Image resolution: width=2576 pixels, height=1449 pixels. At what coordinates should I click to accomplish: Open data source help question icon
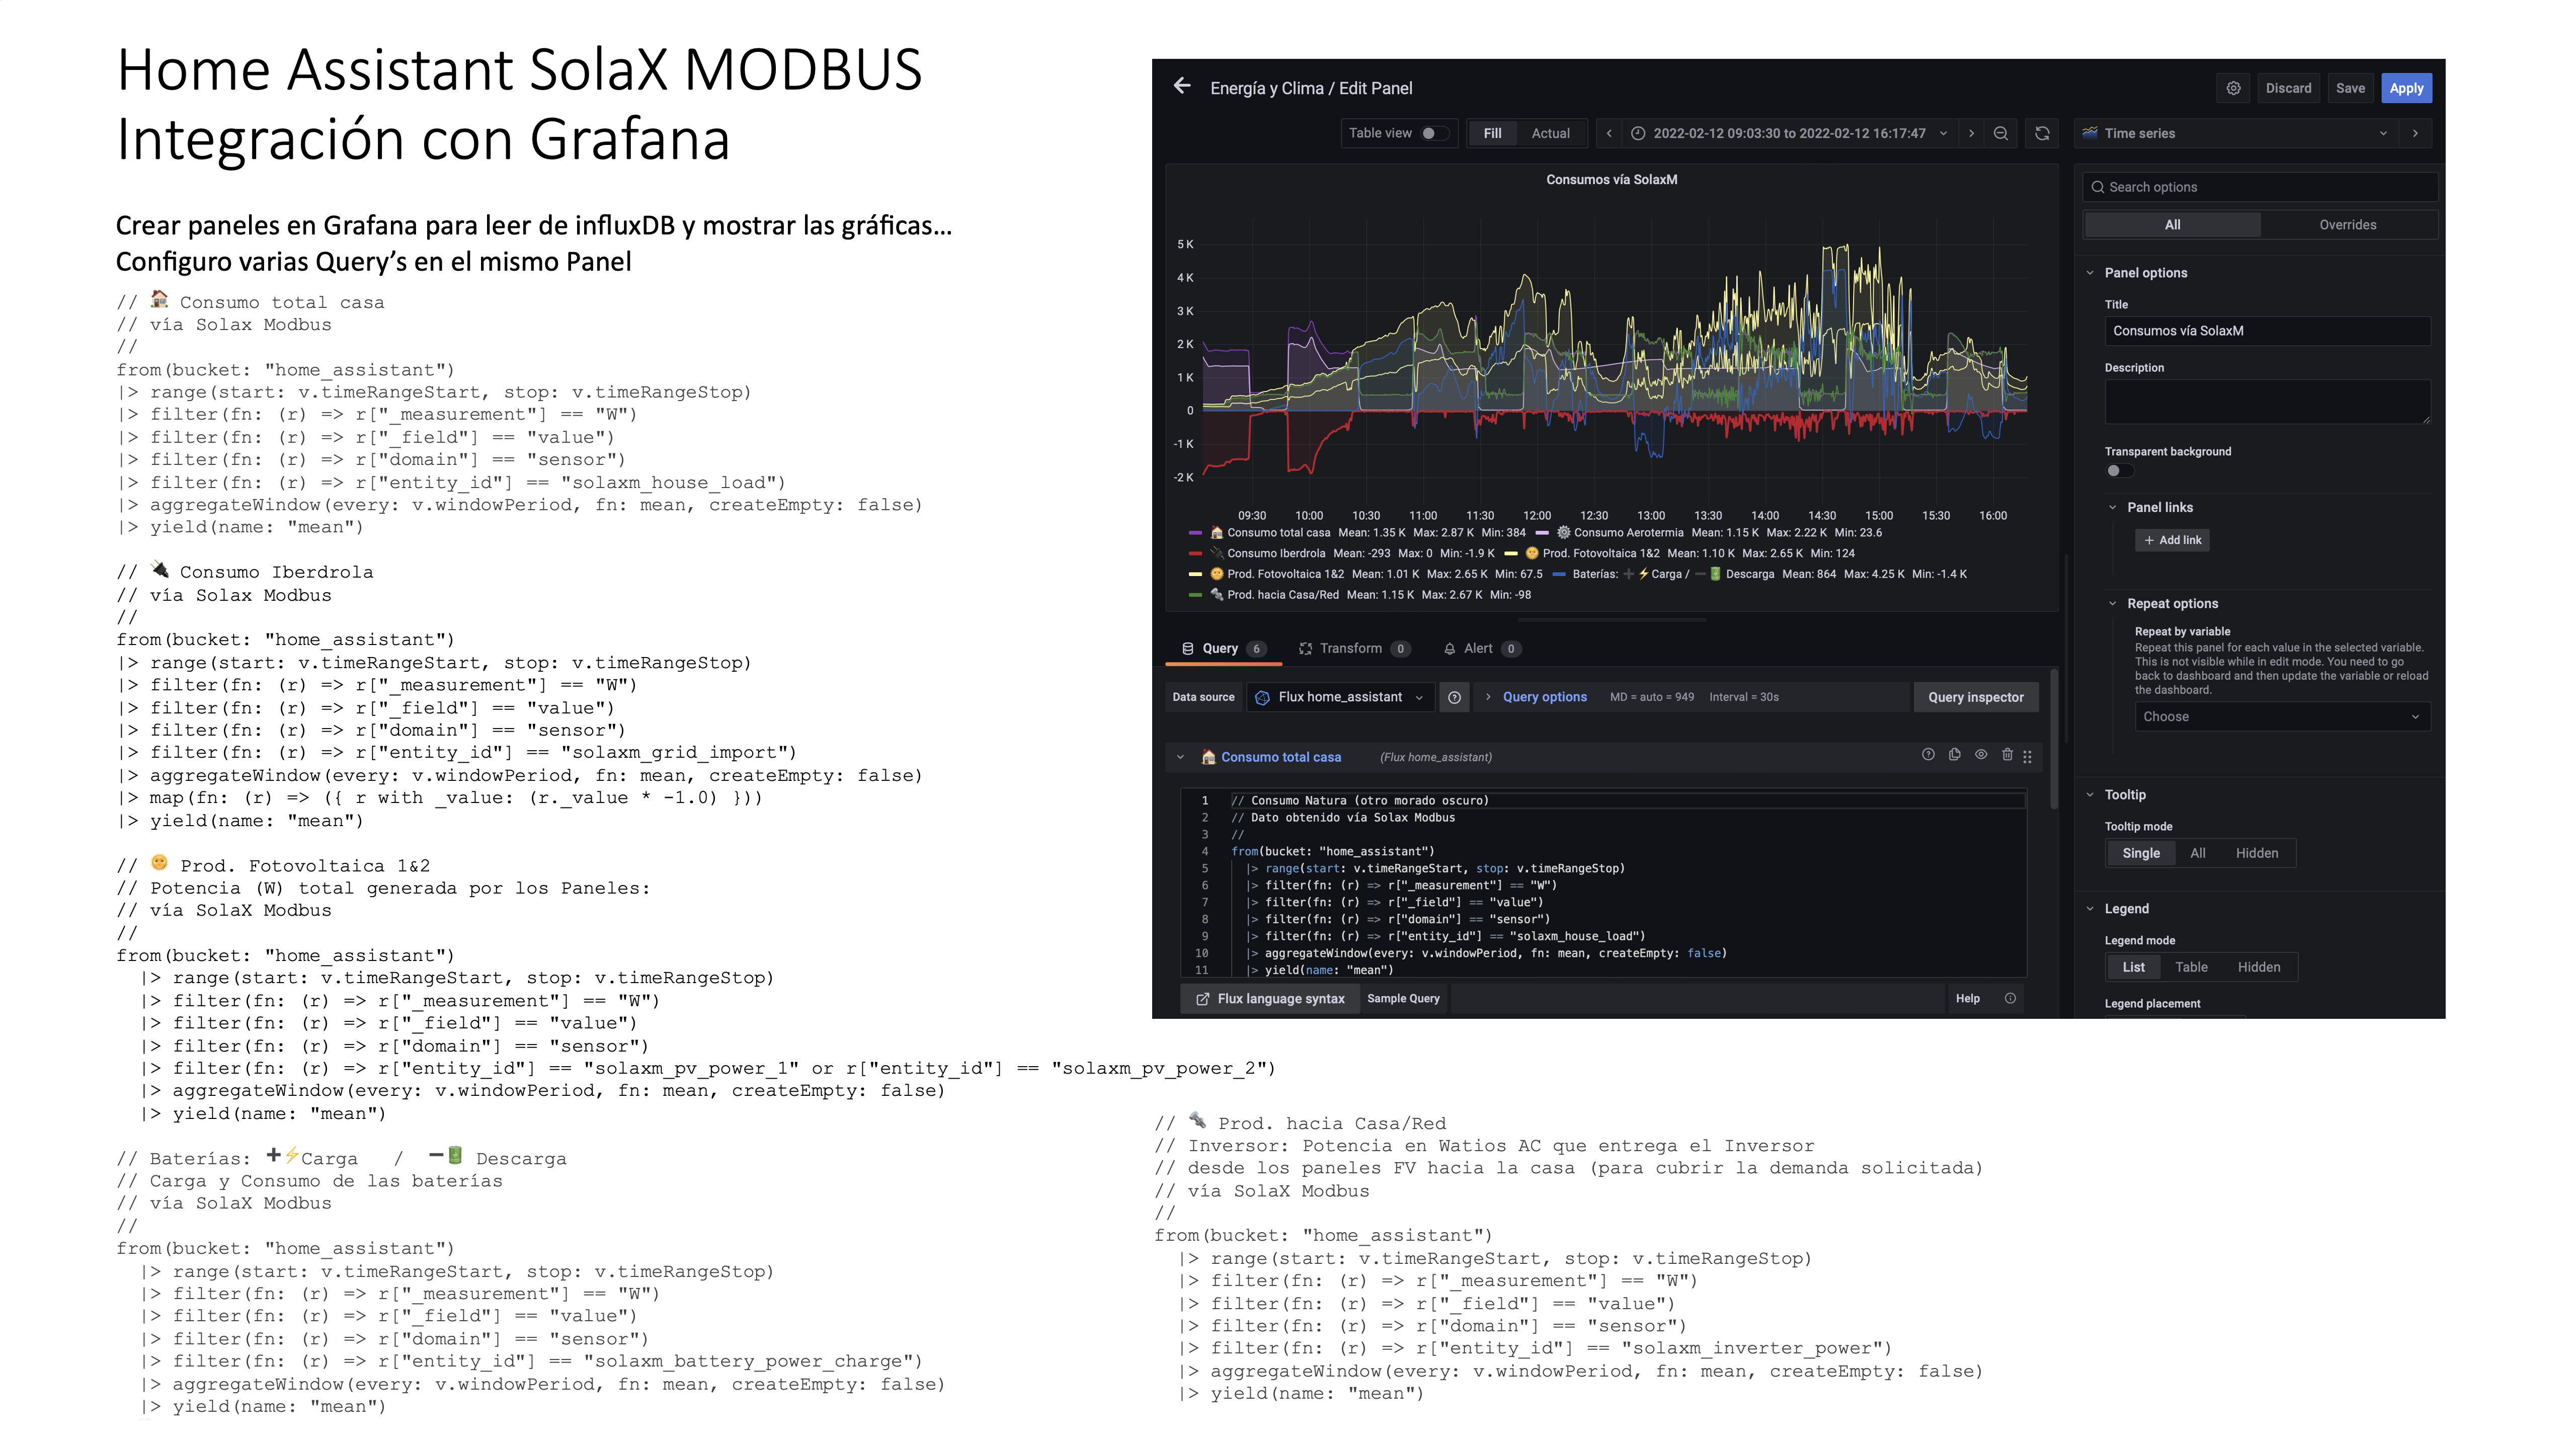pyautogui.click(x=1454, y=697)
